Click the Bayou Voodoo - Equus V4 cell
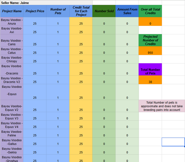The height and width of the screenshot is (162, 185). pyautogui.click(x=12, y=125)
